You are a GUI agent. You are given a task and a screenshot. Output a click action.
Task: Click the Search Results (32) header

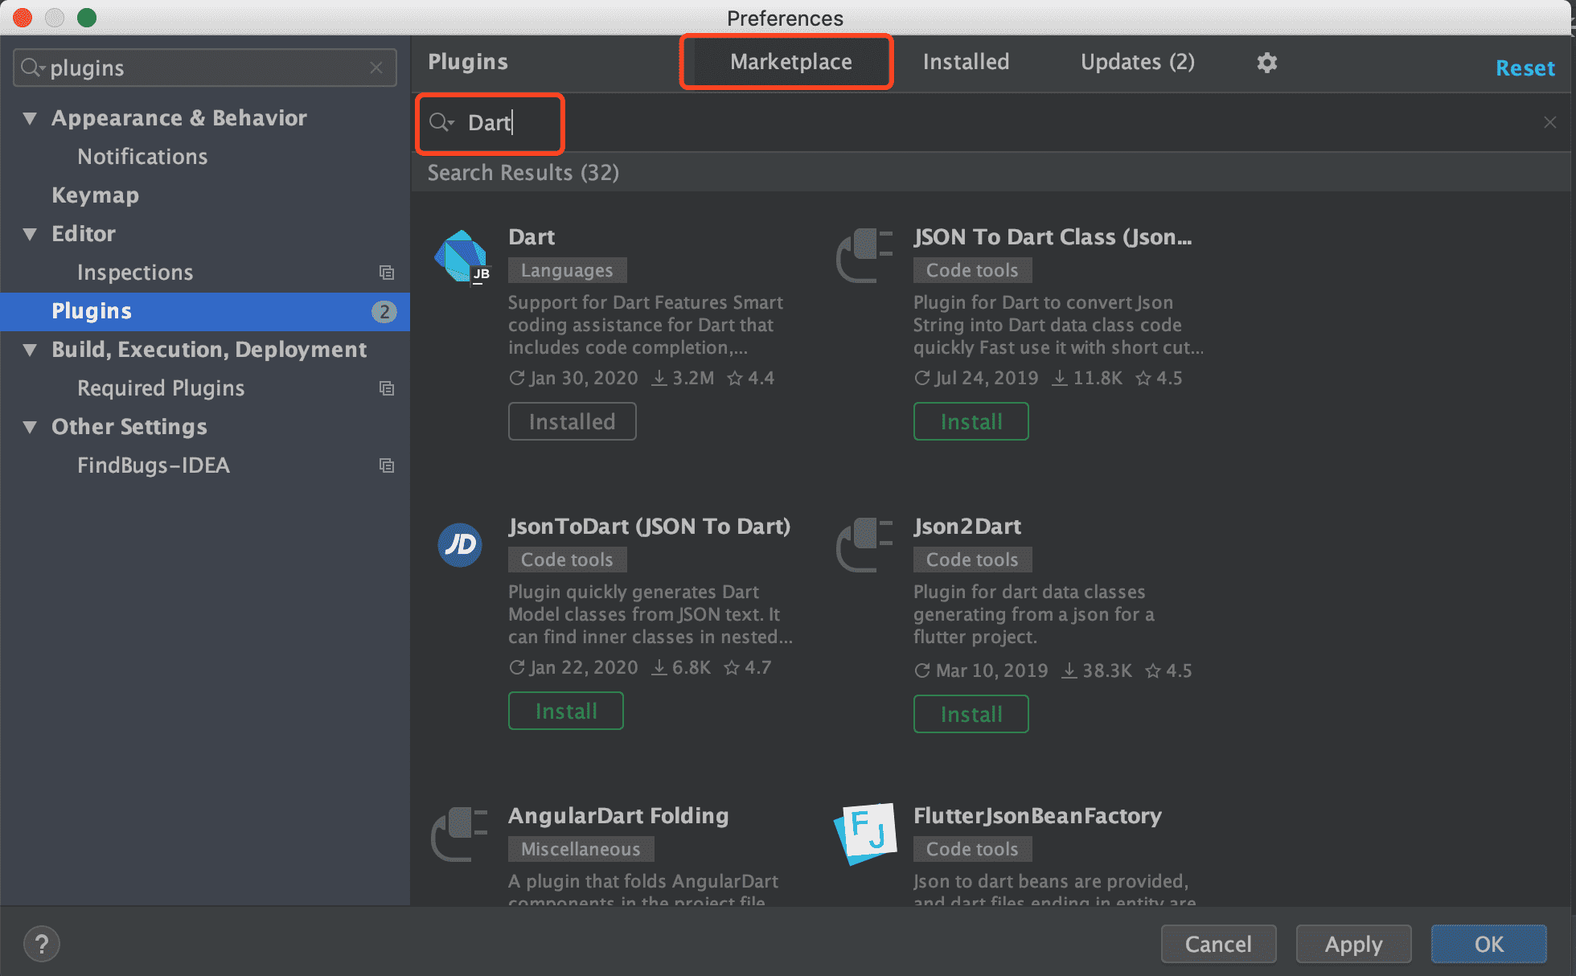(x=523, y=173)
